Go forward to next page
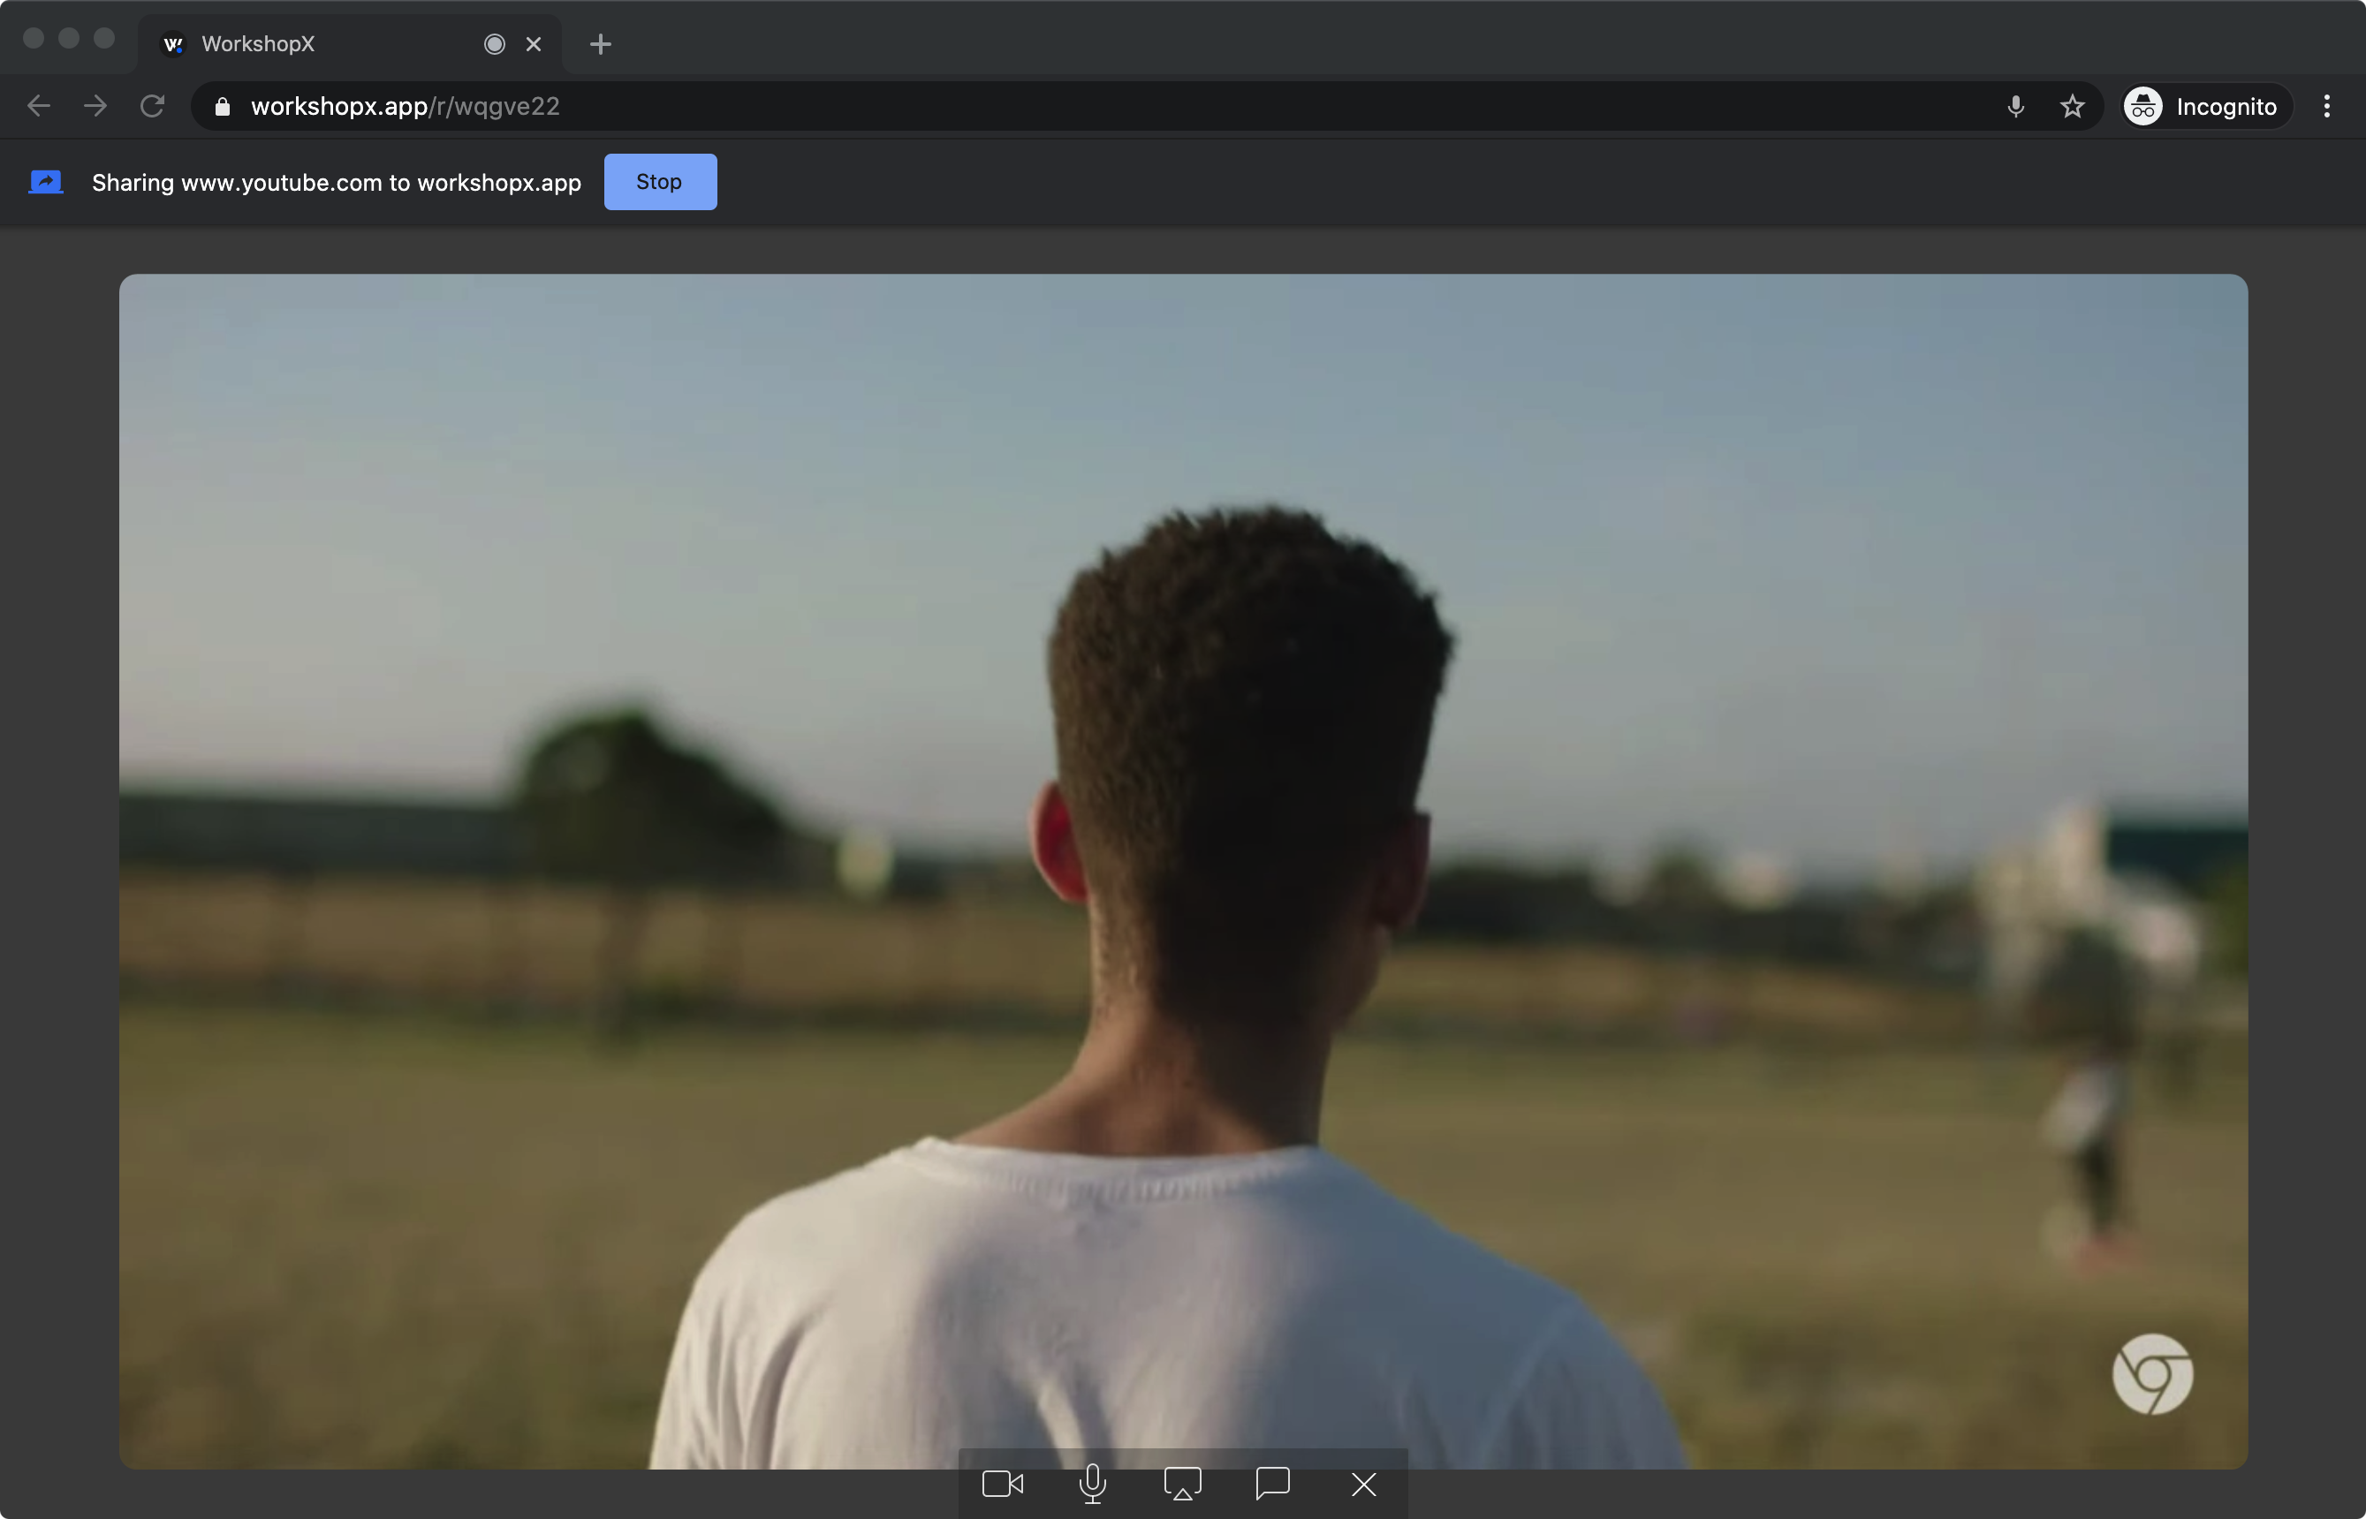2366x1519 pixels. [95, 107]
